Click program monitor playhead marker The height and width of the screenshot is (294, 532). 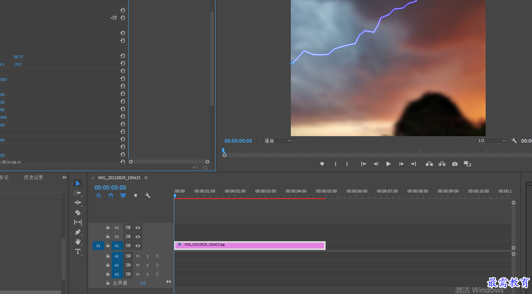[x=223, y=150]
